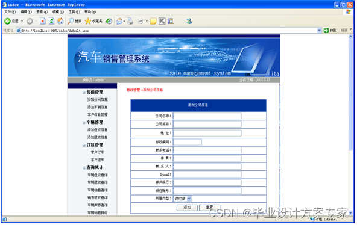357x225 pixels.
Task: Click the Print printer icon
Action: (130, 21)
